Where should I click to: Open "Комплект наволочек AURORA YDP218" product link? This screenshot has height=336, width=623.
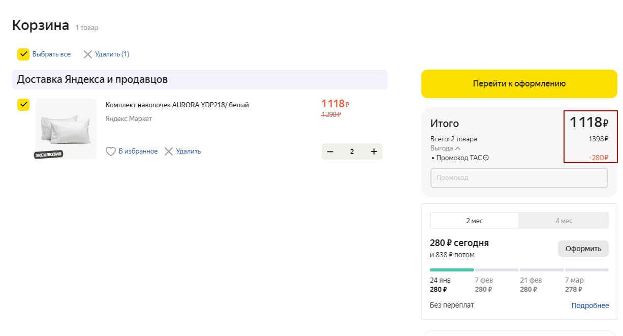click(x=177, y=105)
